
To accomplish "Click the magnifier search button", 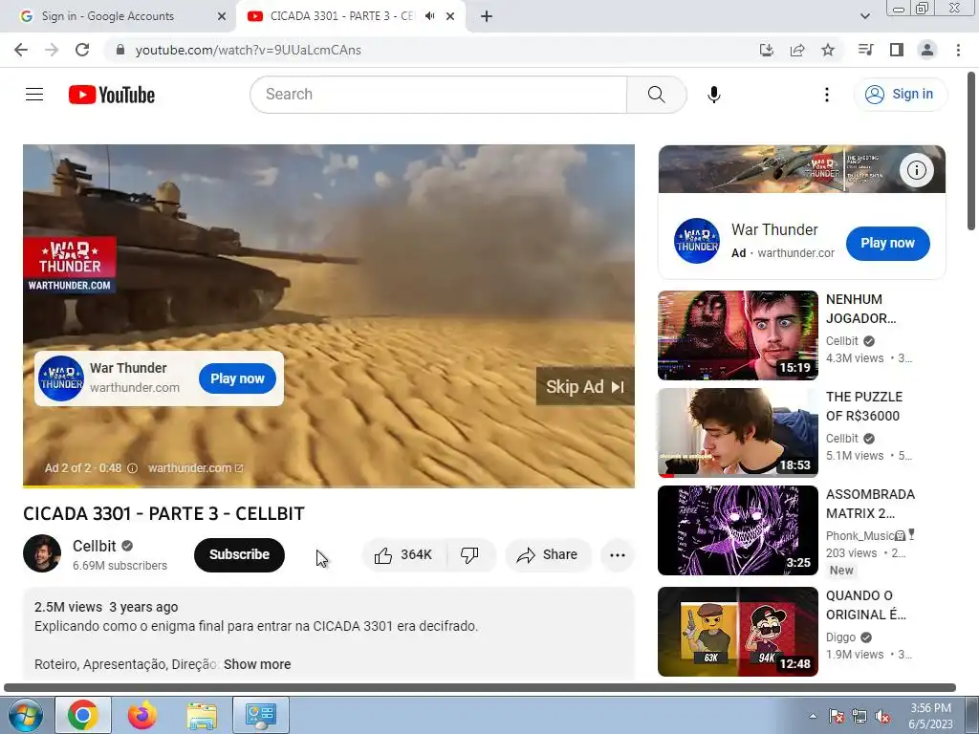I will 656,95.
